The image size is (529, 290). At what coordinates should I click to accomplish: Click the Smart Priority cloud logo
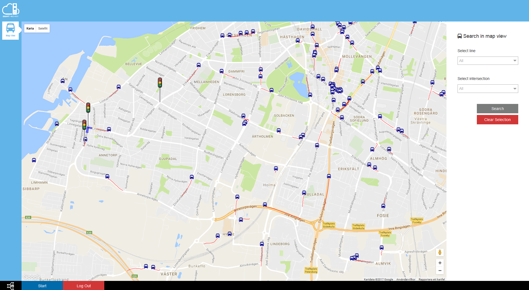point(11,10)
